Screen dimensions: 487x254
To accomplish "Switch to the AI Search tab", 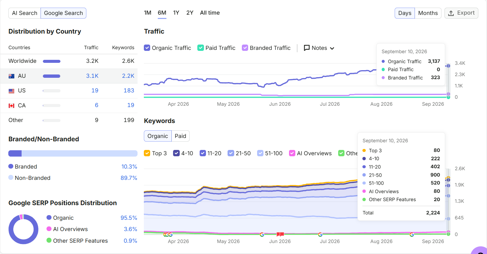I will click(25, 13).
